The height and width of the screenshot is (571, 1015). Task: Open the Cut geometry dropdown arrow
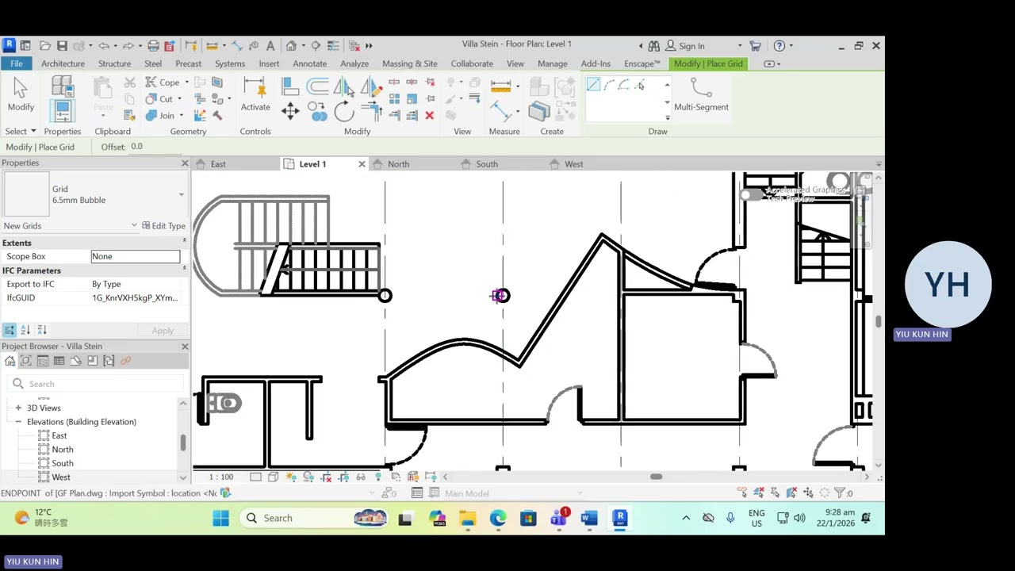tap(179, 100)
